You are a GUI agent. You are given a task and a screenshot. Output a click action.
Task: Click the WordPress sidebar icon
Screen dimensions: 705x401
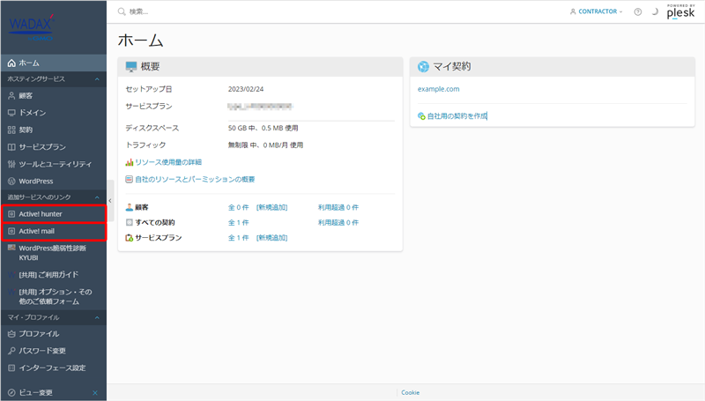pos(11,181)
